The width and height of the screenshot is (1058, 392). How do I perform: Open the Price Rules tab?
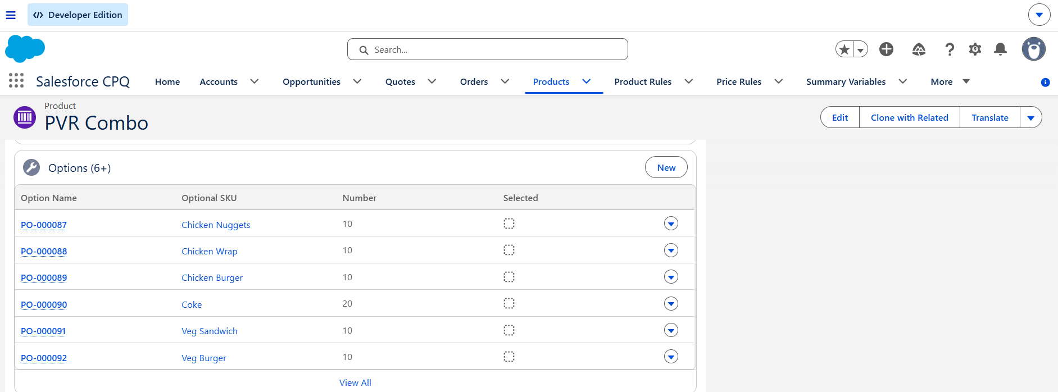(739, 81)
